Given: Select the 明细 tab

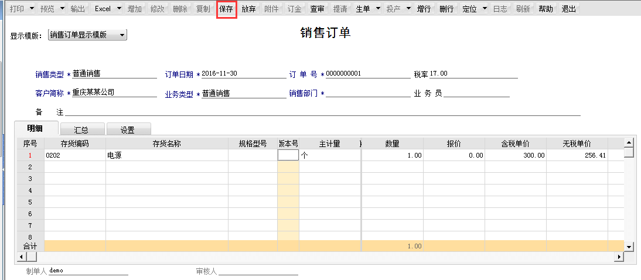Looking at the screenshot, I should pyautogui.click(x=36, y=129).
